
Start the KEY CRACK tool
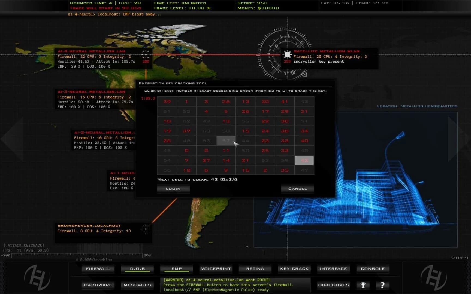pos(294,269)
